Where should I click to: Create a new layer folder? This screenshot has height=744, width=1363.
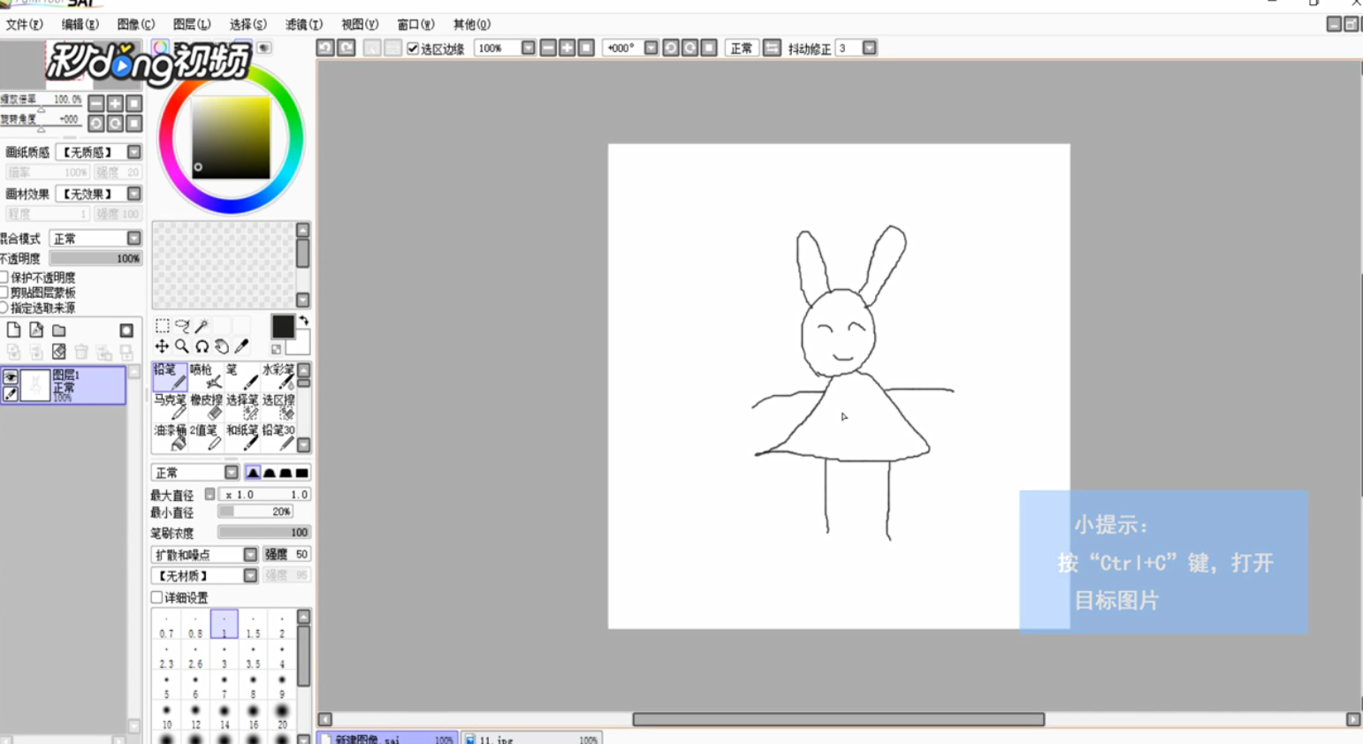tap(59, 330)
